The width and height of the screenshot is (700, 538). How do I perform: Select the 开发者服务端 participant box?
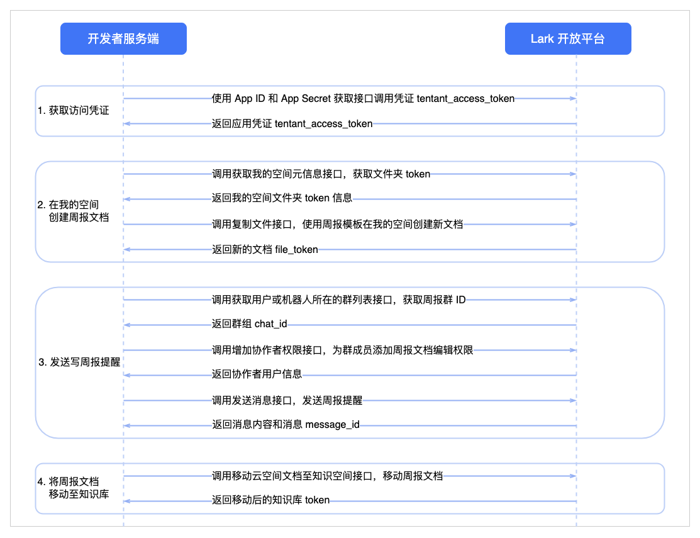click(x=123, y=38)
